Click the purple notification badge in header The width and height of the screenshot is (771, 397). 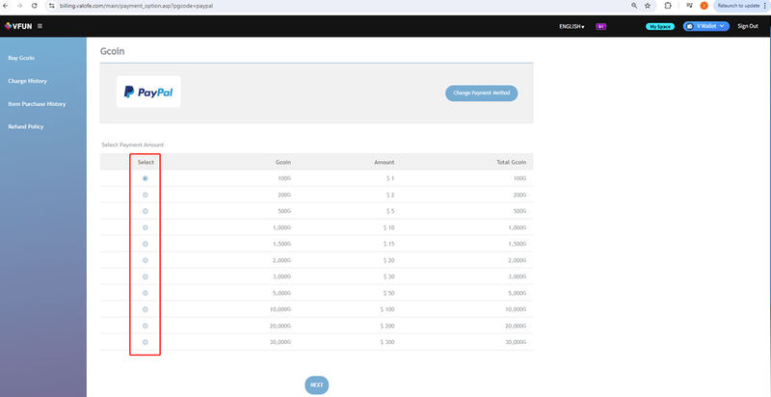600,27
